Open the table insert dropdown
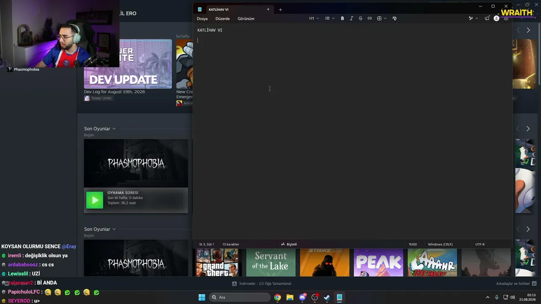 382,19
